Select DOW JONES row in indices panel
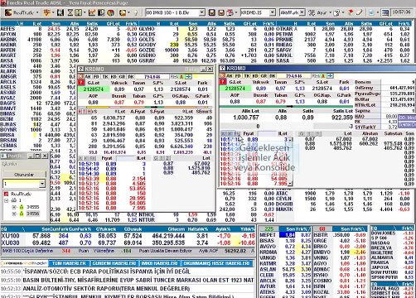This screenshot has height=298, width=416. tap(392, 233)
